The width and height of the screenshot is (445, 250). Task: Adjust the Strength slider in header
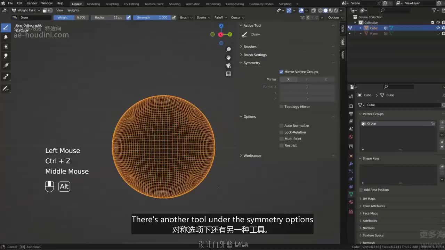coord(152,17)
